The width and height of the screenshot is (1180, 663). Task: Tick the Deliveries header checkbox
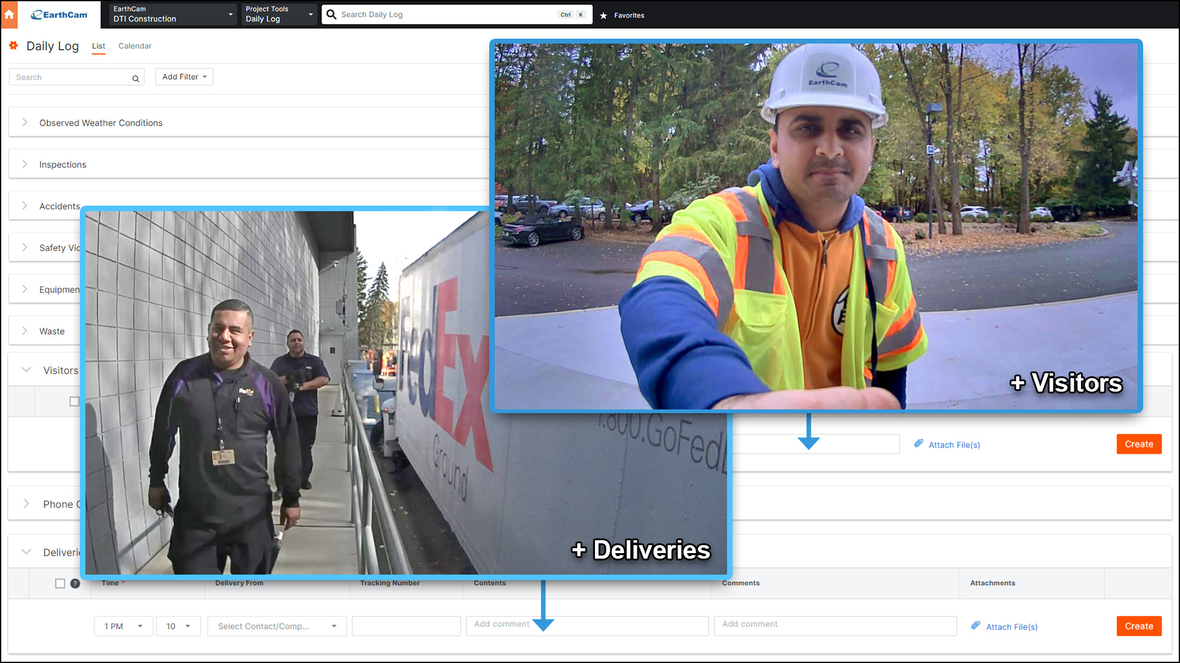(60, 583)
